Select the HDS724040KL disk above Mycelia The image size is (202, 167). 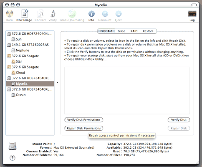pyautogui.click(x=30, y=78)
